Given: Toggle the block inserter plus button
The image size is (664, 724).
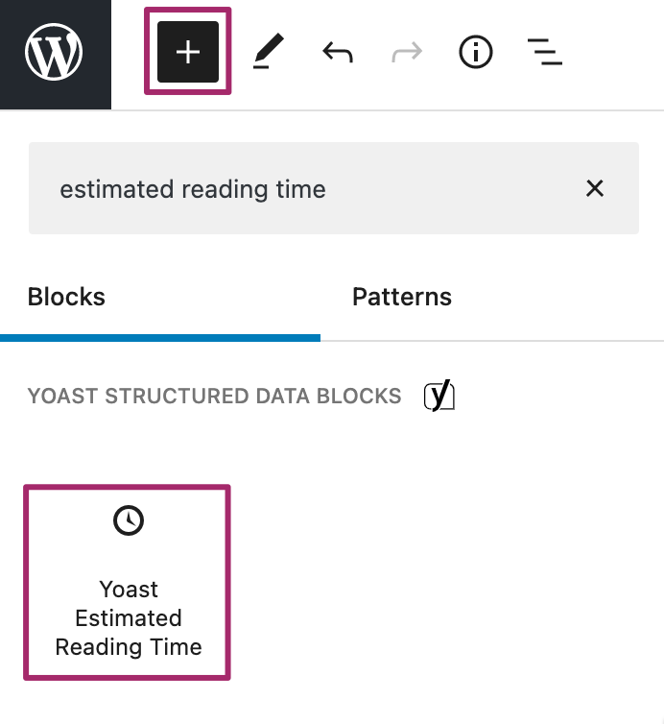Looking at the screenshot, I should pos(187,52).
